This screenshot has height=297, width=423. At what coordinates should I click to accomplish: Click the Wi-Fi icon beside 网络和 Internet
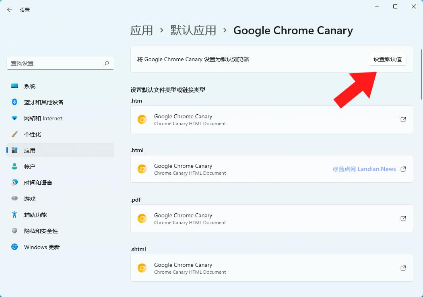pyautogui.click(x=14, y=118)
